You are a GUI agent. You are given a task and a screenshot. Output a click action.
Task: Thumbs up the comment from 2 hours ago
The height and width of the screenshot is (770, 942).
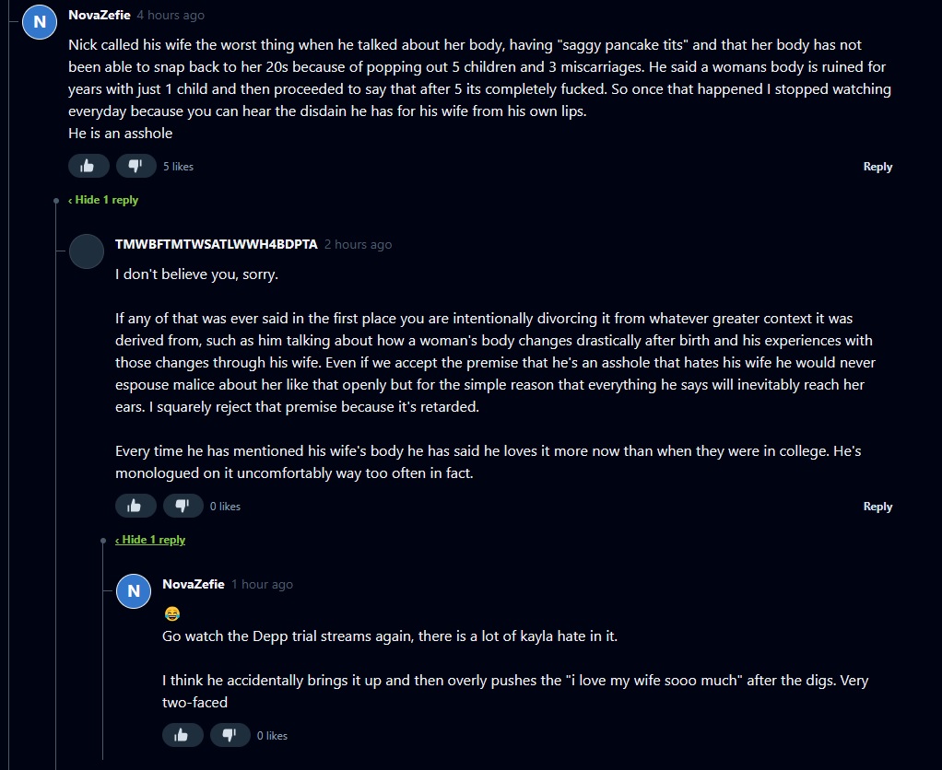tap(135, 506)
